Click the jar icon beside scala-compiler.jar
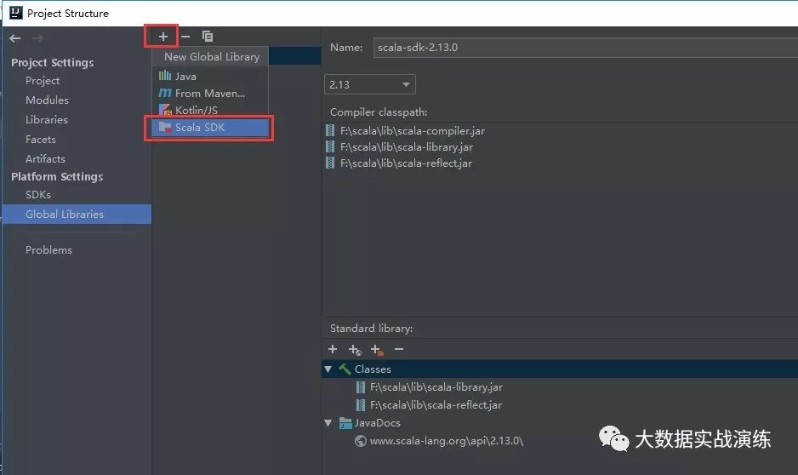The width and height of the screenshot is (798, 475). [x=330, y=131]
